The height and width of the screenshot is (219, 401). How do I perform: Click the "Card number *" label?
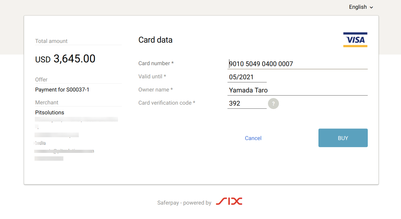pos(156,63)
